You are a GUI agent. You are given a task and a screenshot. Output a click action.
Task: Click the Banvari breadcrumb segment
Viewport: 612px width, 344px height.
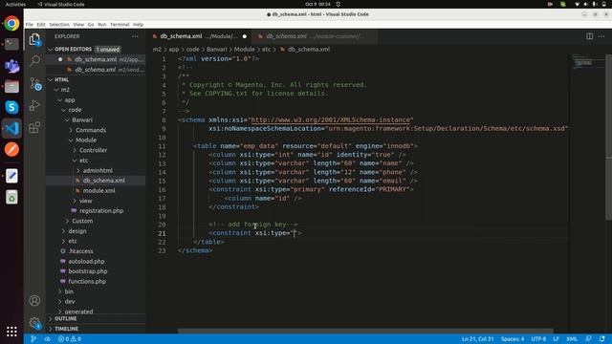coord(217,50)
